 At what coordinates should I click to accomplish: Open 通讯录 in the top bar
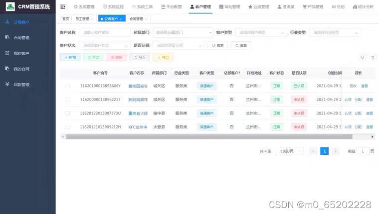click(286, 7)
